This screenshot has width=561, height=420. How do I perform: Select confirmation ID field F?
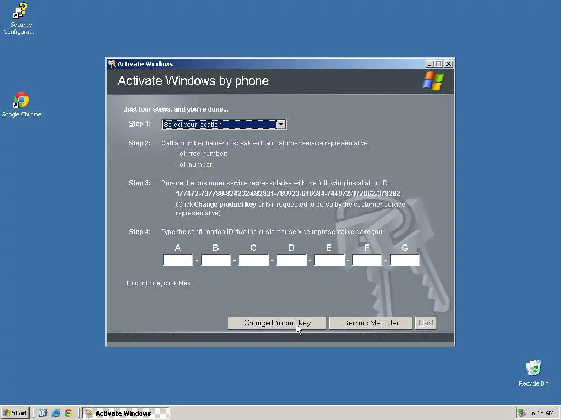(367, 260)
